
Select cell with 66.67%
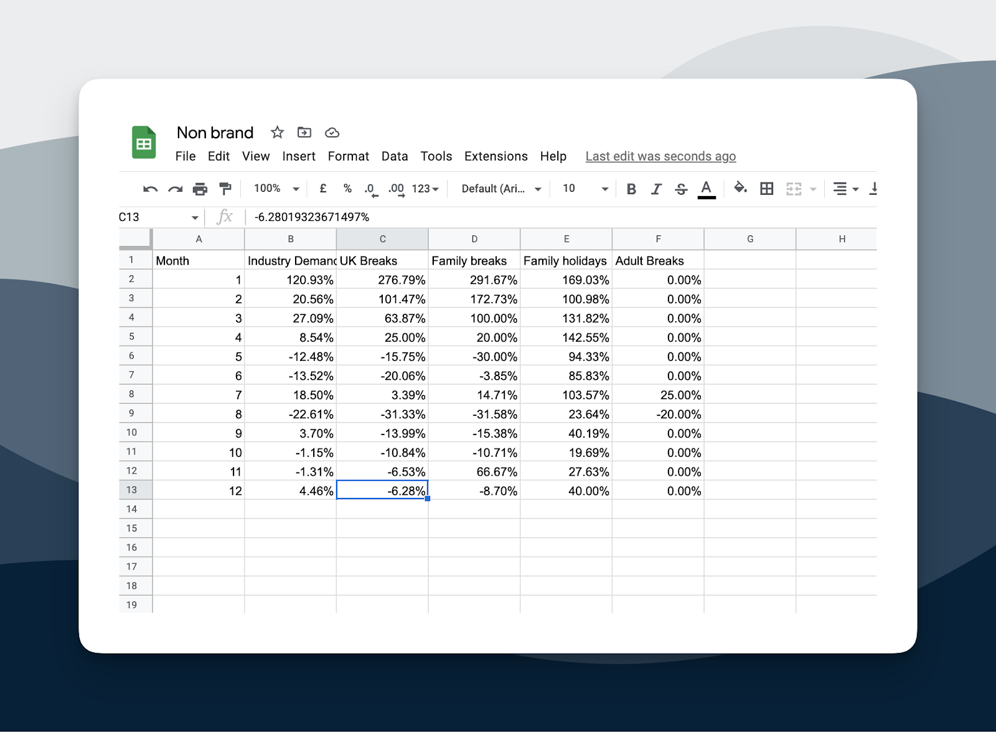pos(474,471)
